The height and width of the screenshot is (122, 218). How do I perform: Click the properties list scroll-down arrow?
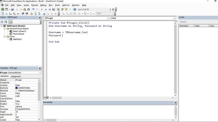39,119
